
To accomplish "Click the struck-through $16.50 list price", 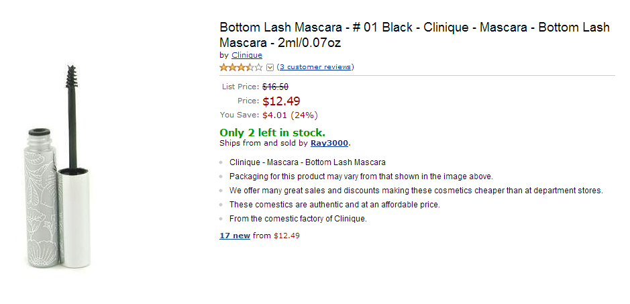I will (x=275, y=87).
